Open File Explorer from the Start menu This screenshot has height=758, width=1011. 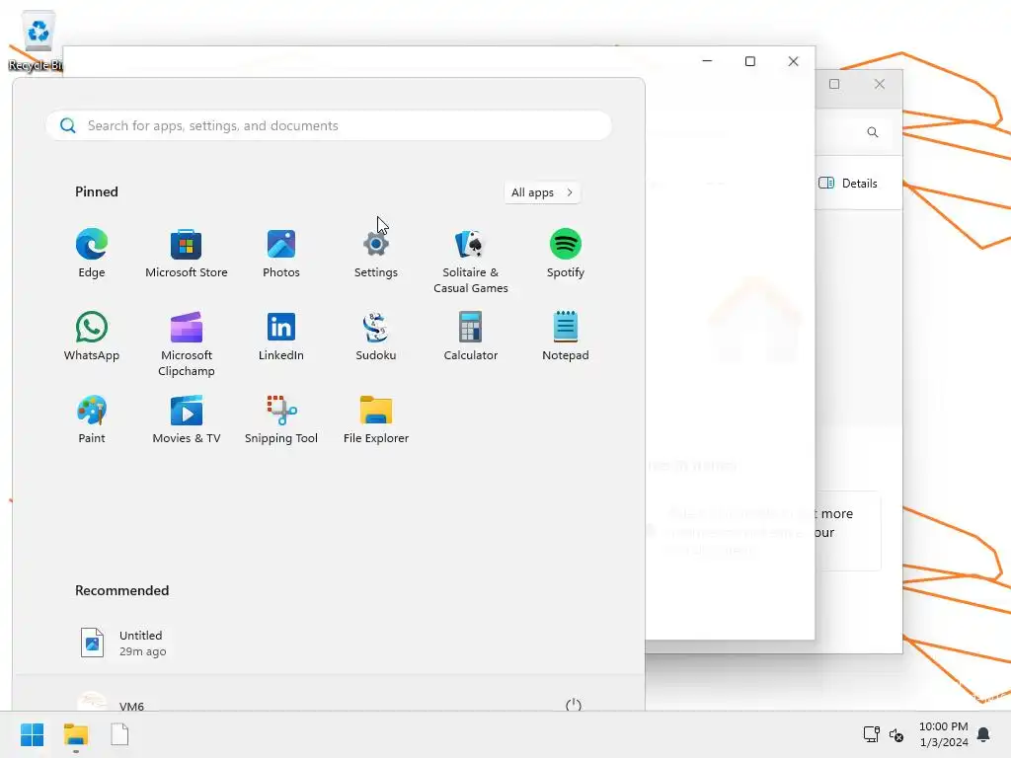tap(376, 418)
